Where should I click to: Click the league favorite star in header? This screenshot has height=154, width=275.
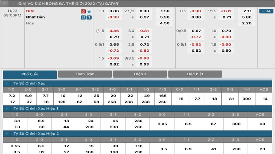tap(13, 4)
